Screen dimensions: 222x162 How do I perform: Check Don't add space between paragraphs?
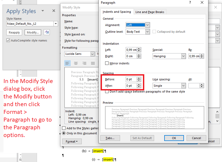pyautogui.click(x=107, y=92)
